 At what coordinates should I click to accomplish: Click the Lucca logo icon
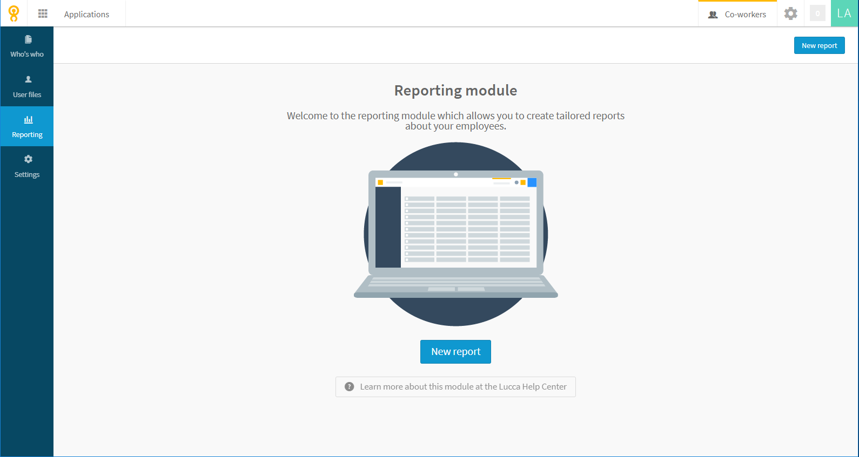(x=14, y=13)
